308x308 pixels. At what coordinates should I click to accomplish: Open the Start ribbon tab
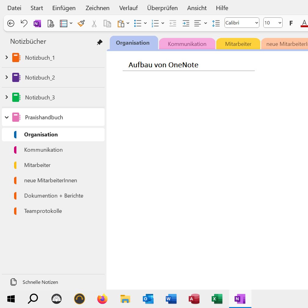point(37,8)
